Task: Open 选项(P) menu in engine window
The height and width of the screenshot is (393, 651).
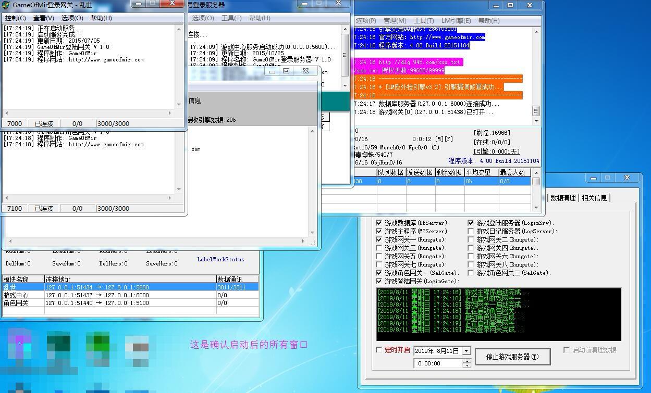Action: coord(365,20)
